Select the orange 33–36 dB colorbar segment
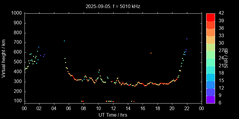Image resolution: width=239 pixels, height=119 pixels. point(211,32)
